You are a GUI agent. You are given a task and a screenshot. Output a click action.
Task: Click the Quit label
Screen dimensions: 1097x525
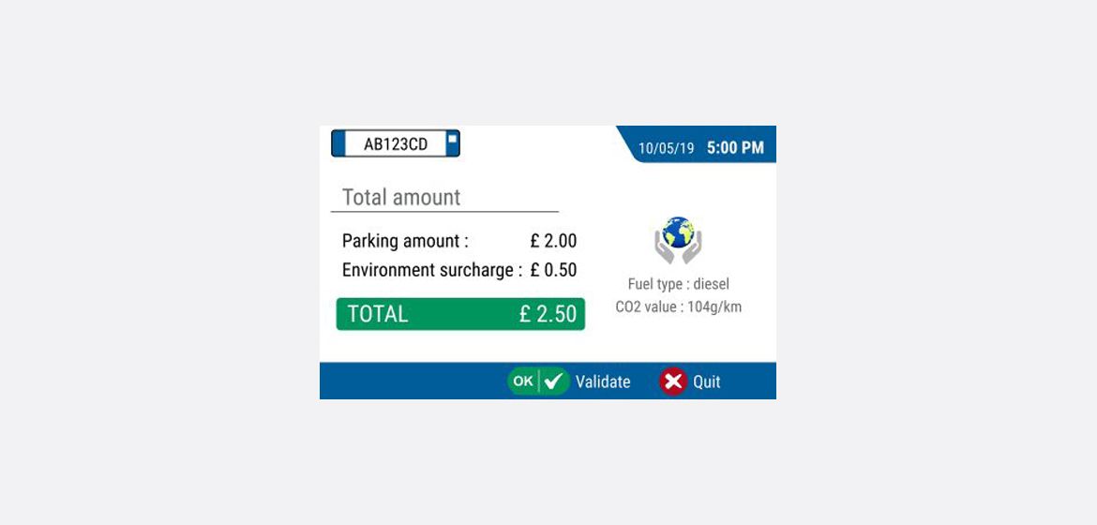707,382
